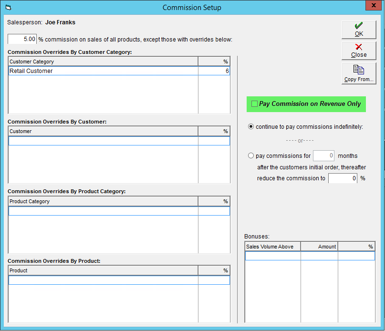Click the empty Product Category override row cell
The height and width of the screenshot is (331, 385).
click(x=103, y=211)
